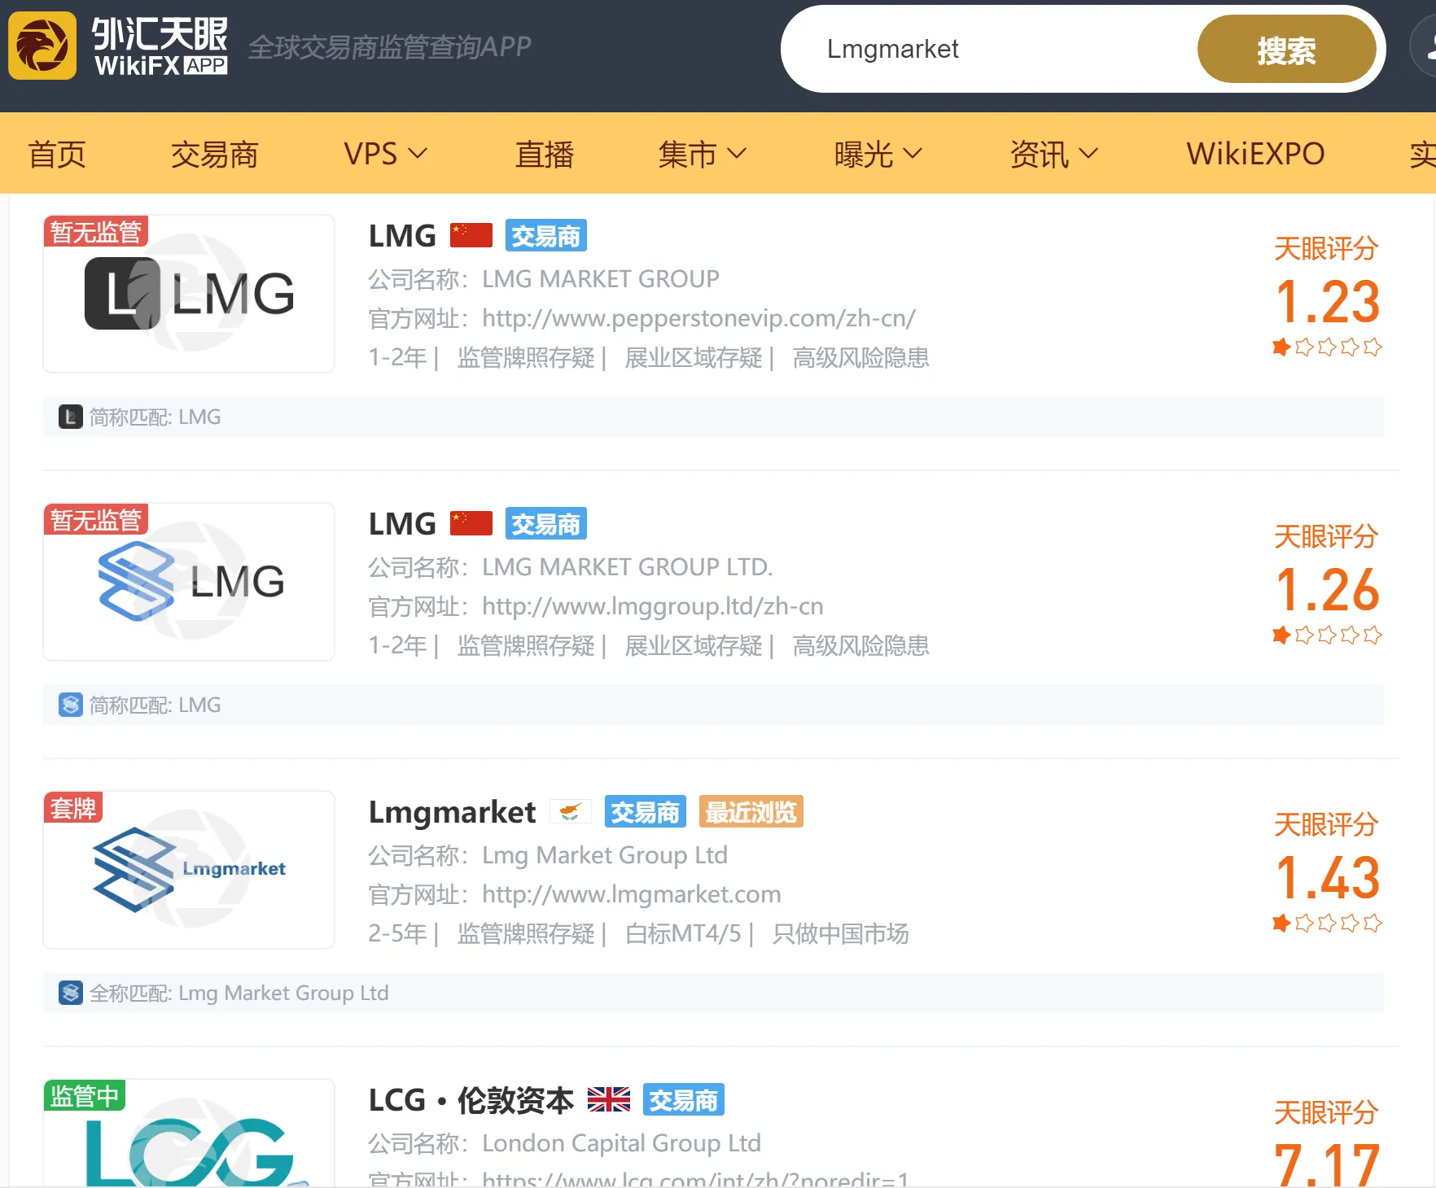
Task: Click Lmg Market Group Ltd company text
Action: coord(605,855)
